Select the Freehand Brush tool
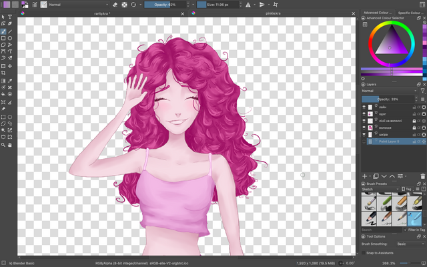Viewport: 427px width, 267px height. point(3,31)
